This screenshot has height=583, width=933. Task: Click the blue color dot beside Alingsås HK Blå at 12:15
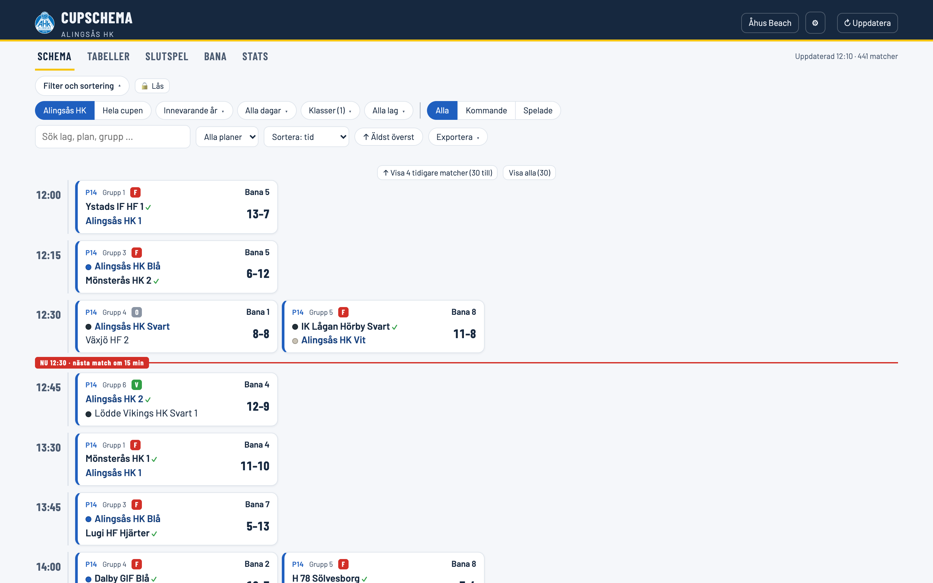pos(88,267)
